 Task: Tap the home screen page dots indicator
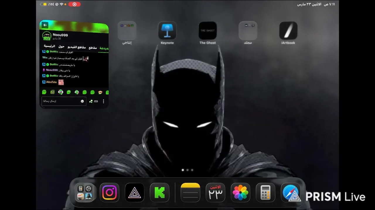click(x=187, y=170)
